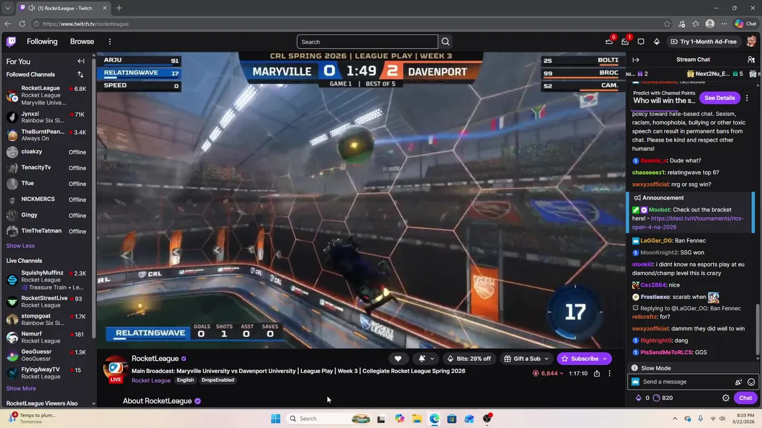Open the Whispers speech bubble icon

pos(641,42)
